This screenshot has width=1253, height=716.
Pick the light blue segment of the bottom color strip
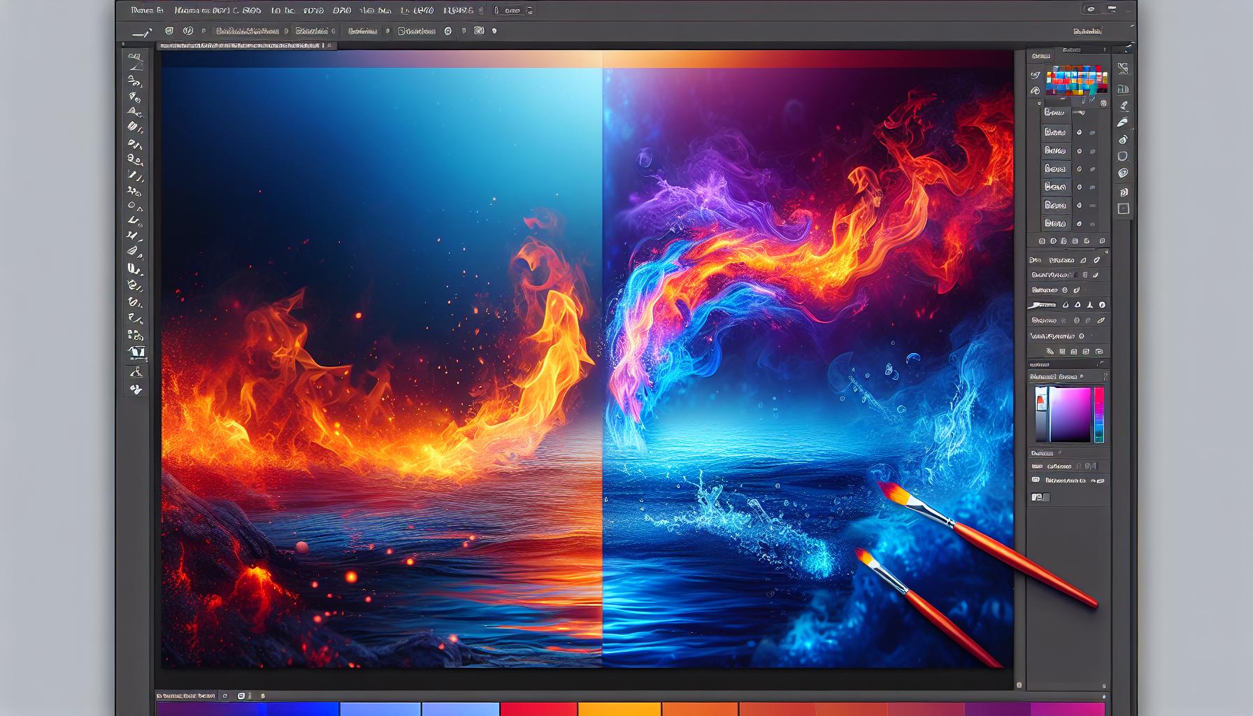click(x=461, y=709)
